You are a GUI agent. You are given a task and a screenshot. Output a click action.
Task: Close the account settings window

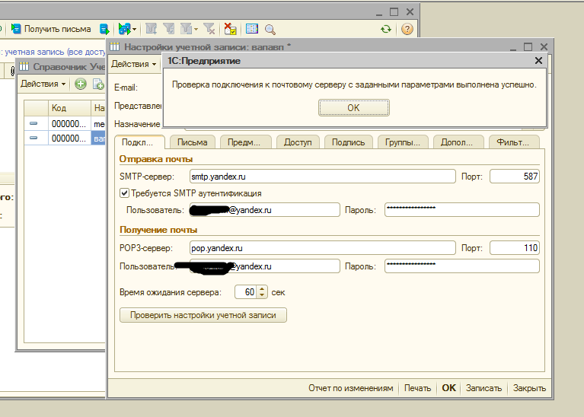544,47
